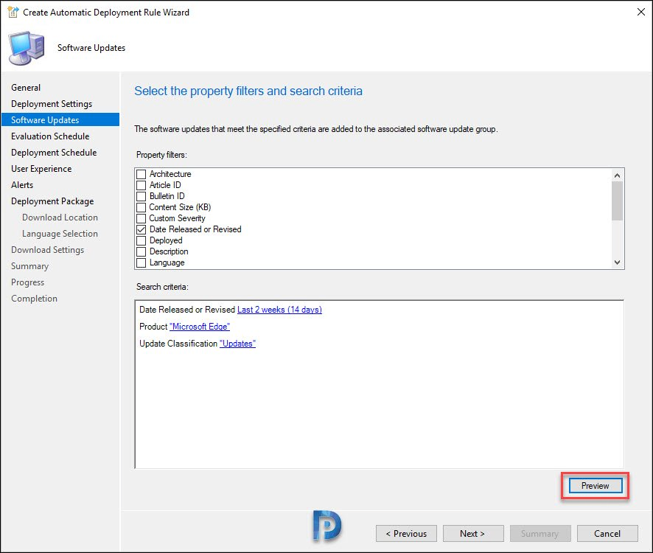Proceed with the Next button

(x=473, y=533)
